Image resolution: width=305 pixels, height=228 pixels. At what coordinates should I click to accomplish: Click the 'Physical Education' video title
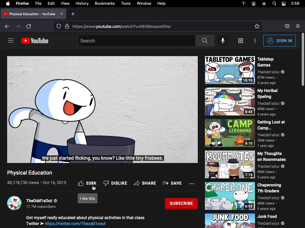tap(29, 173)
